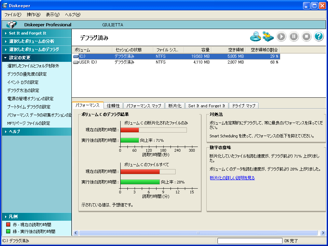
Task: Click the horizontal scrollbar left arrow
Action: (76, 233)
